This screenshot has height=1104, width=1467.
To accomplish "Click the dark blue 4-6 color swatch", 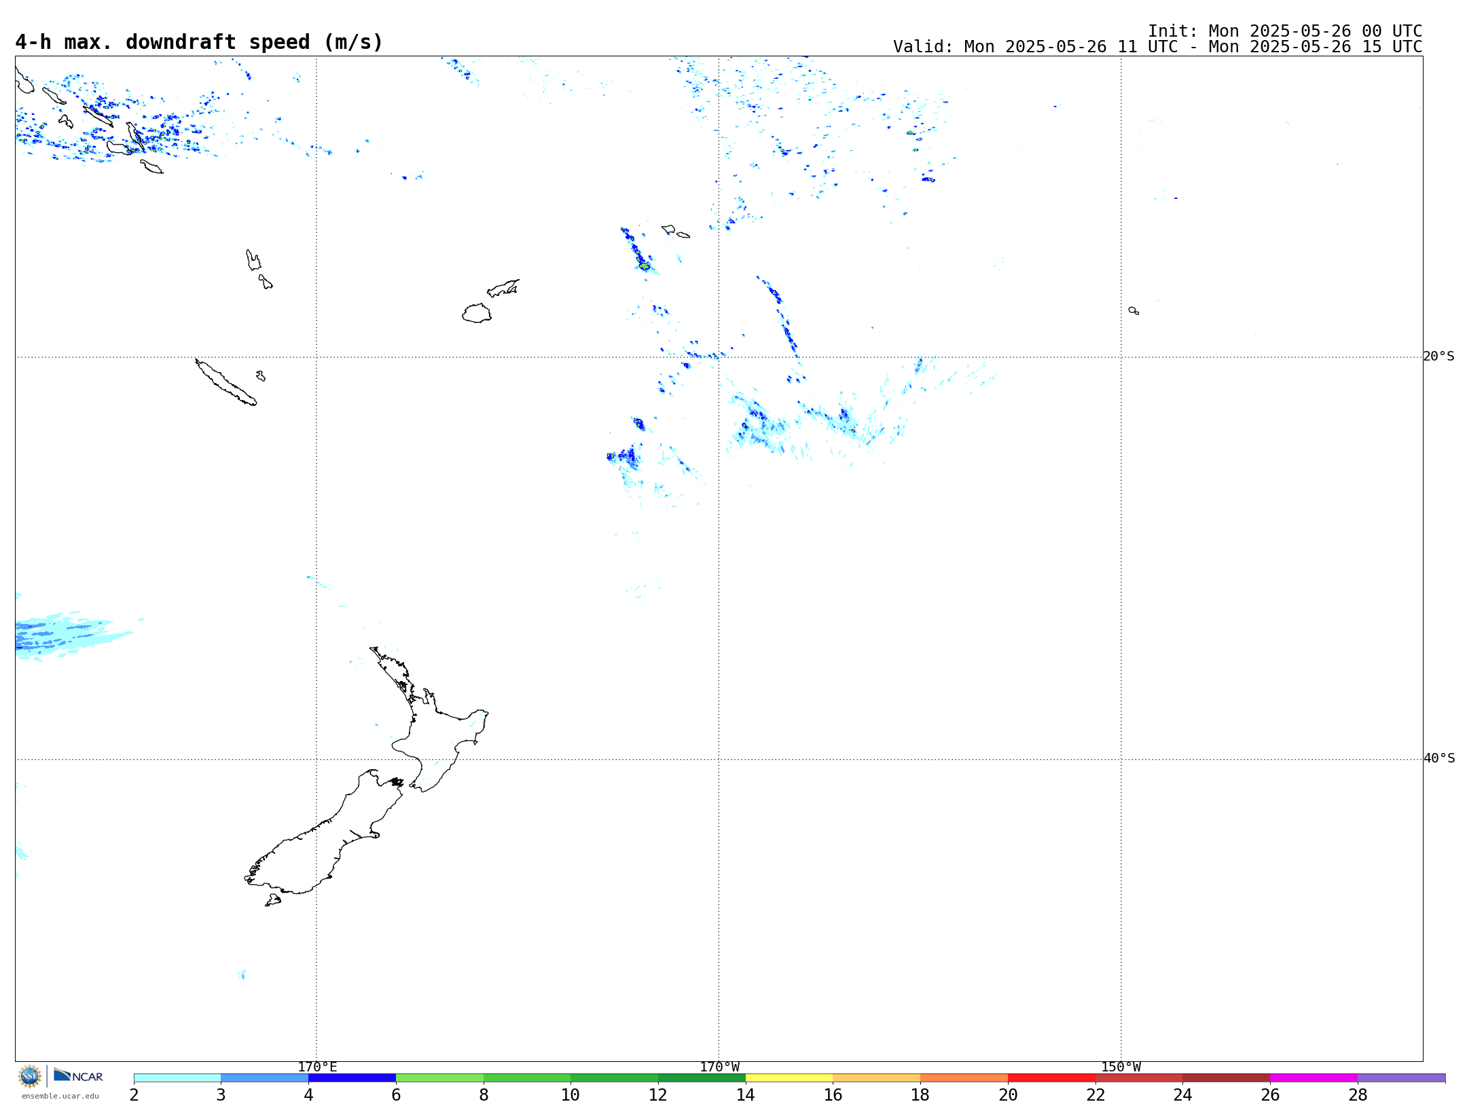I will [352, 1078].
